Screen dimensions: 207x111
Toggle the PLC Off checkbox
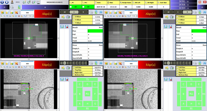(83, 7)
